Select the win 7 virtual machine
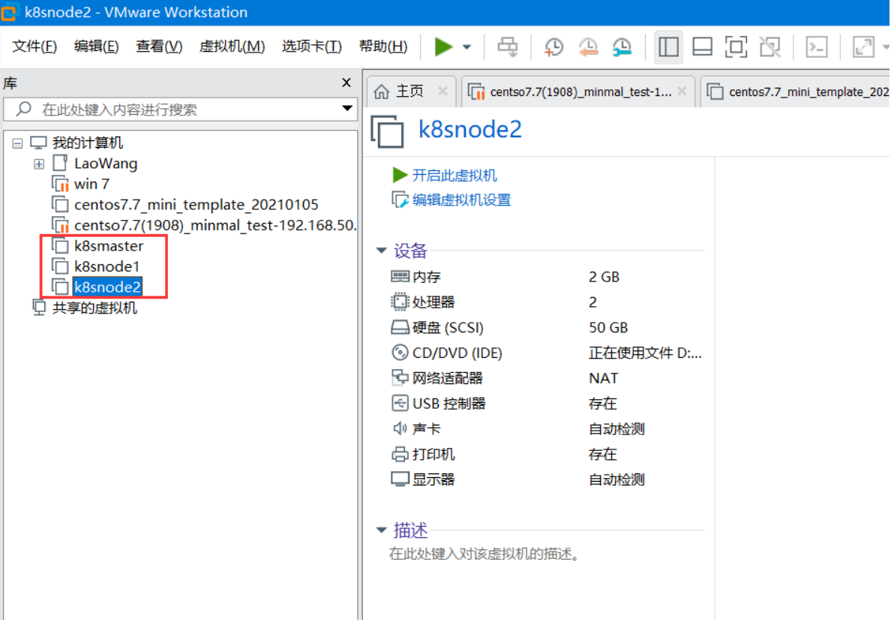This screenshot has height=631, width=891. (x=91, y=184)
